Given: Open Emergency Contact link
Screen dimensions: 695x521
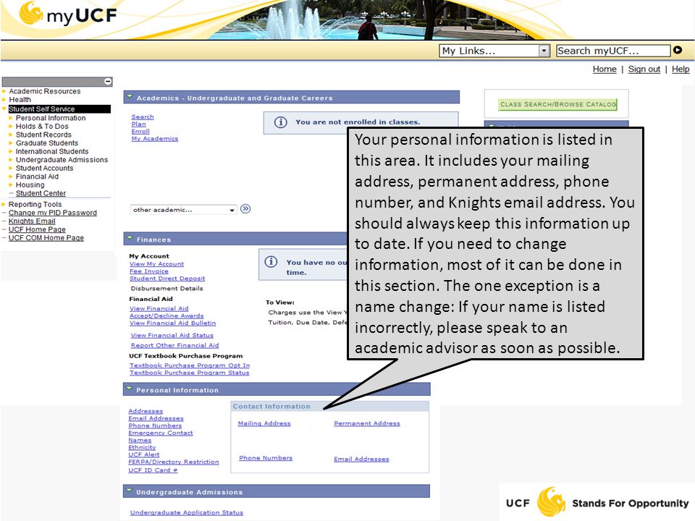Looking at the screenshot, I should [161, 433].
